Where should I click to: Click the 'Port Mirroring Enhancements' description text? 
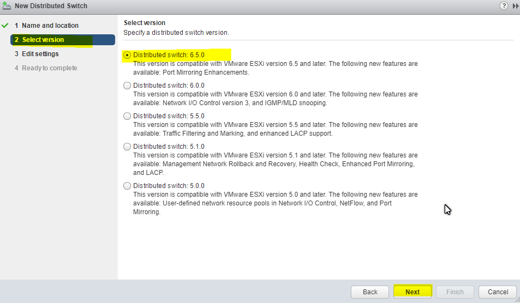pos(206,72)
